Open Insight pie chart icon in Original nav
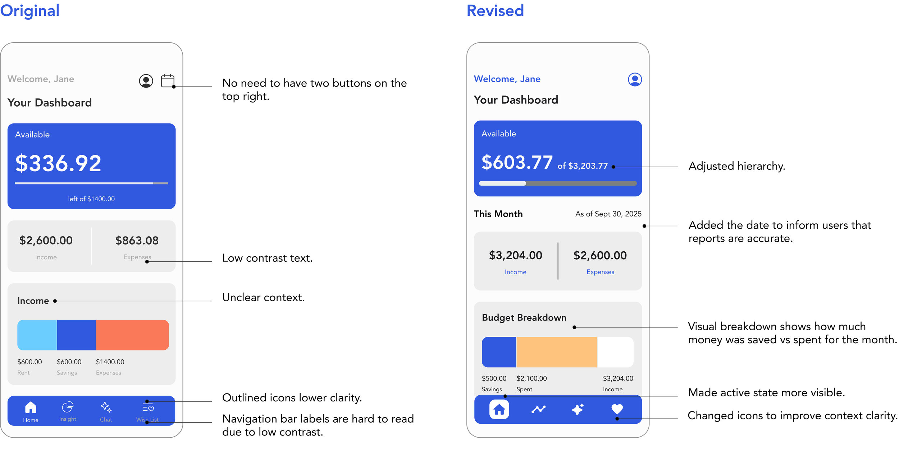Viewport: 899px width, 452px height. tap(68, 407)
